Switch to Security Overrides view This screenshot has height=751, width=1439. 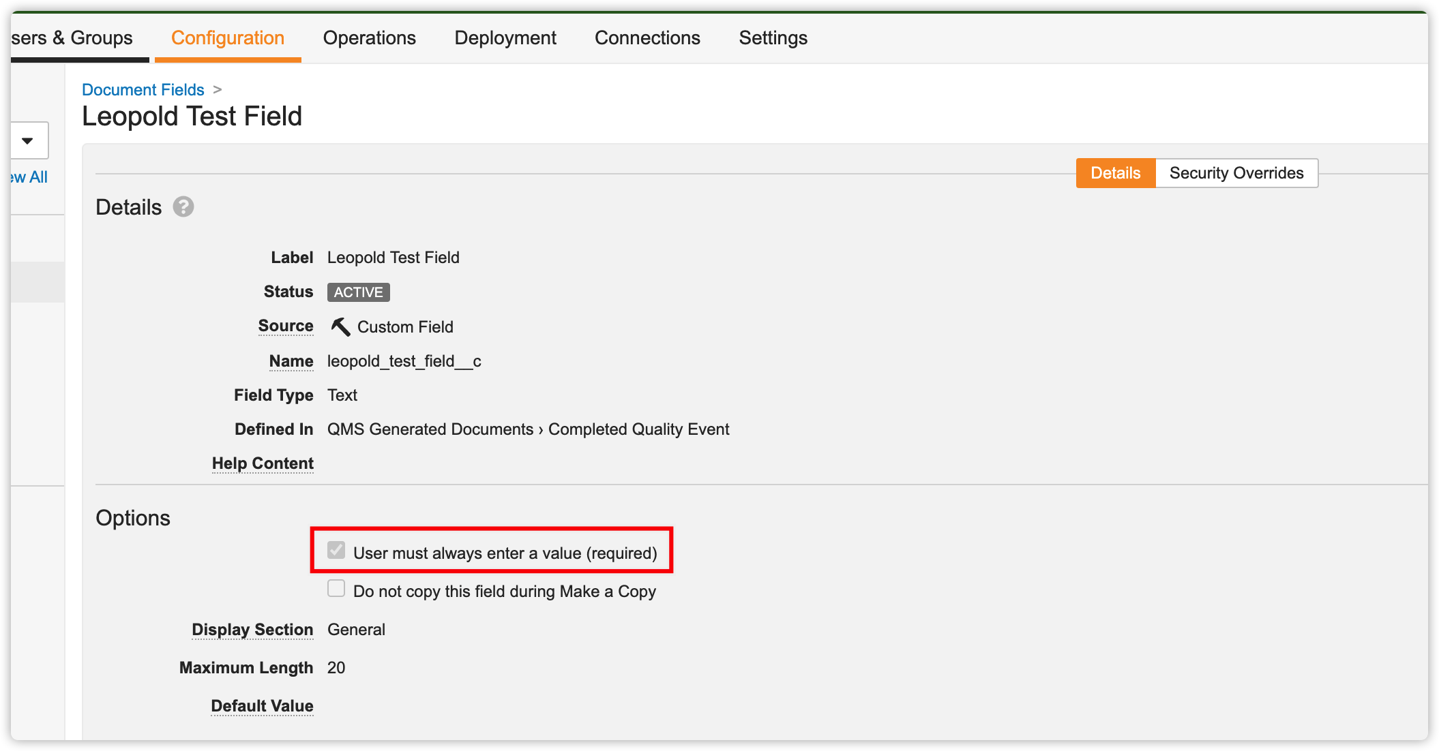click(x=1236, y=173)
